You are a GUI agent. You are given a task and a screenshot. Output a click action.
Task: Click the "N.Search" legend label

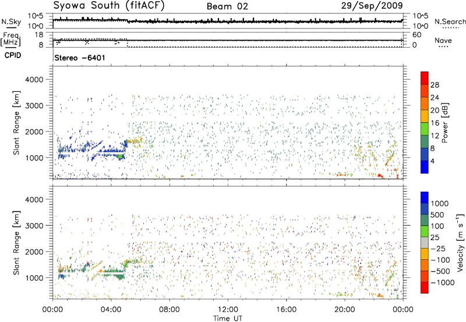(450, 22)
